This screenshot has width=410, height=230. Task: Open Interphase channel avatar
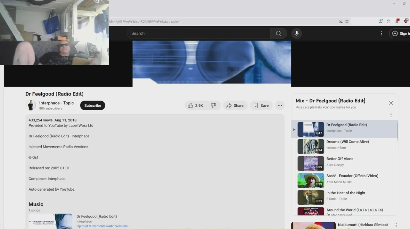point(31,105)
